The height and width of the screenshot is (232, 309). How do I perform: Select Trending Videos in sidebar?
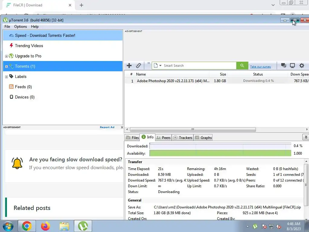(x=63, y=46)
